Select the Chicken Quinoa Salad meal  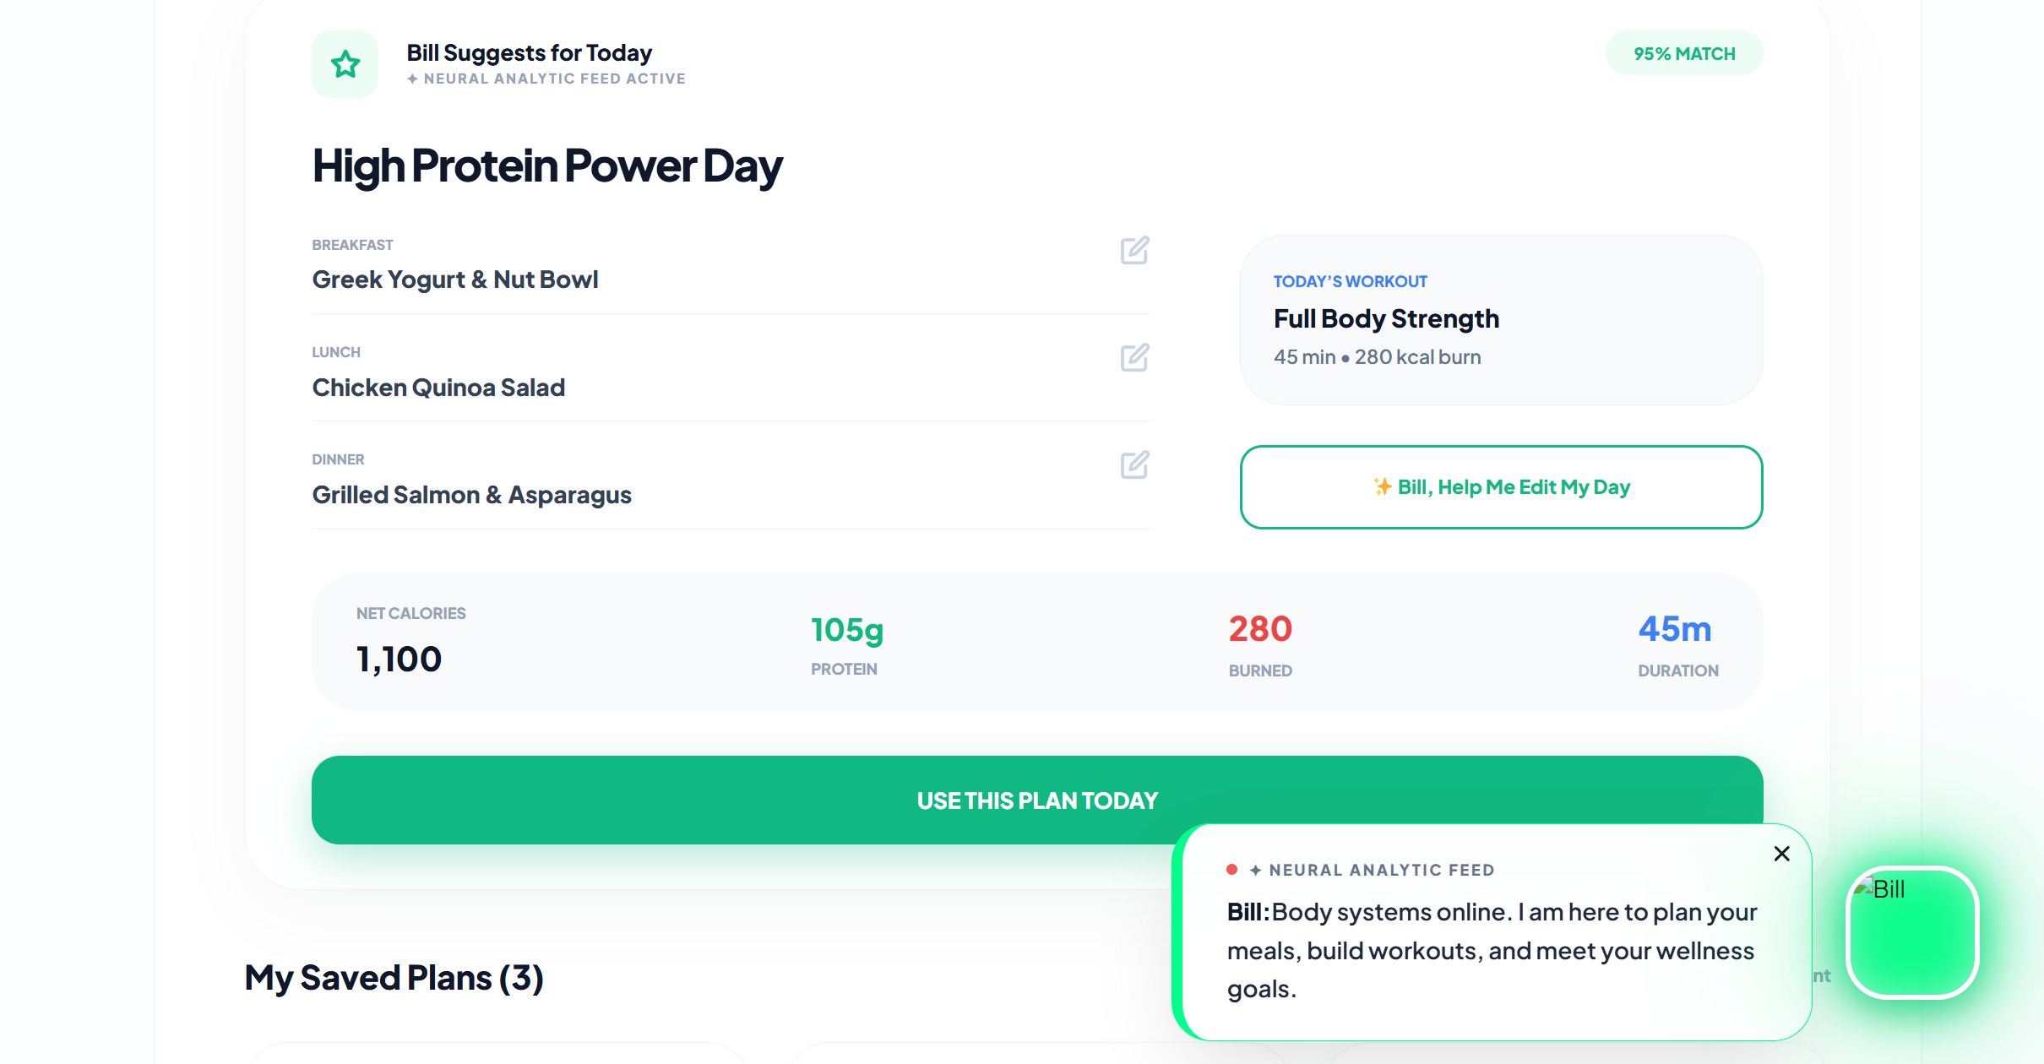click(x=438, y=388)
